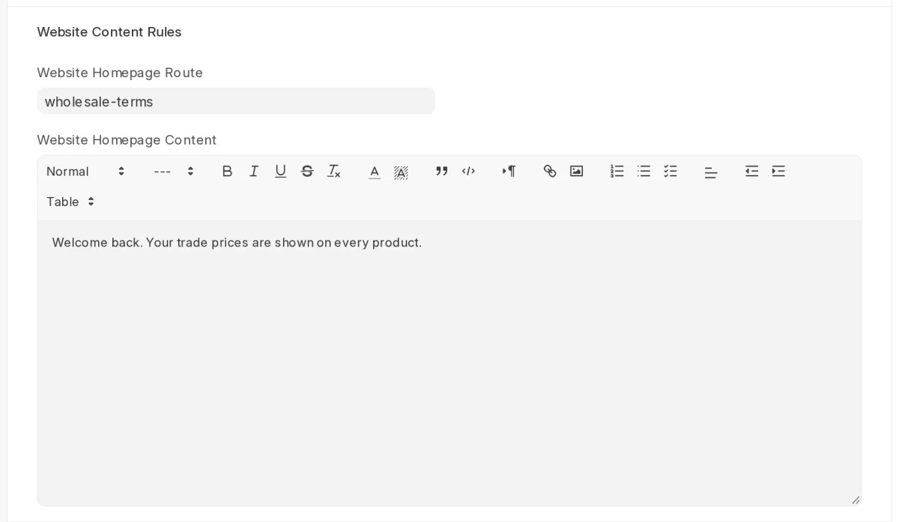This screenshot has height=522, width=899.
Task: Open the Normal heading style dropdown
Action: pos(86,172)
